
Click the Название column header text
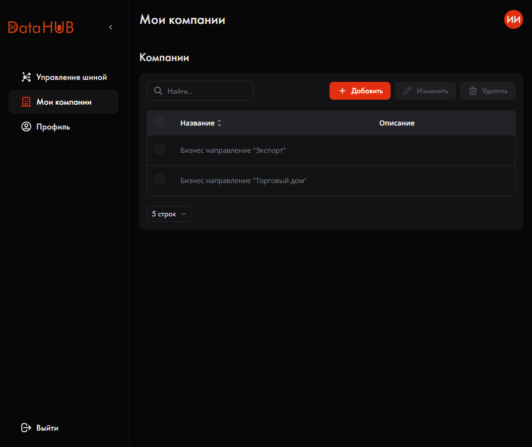[198, 123]
